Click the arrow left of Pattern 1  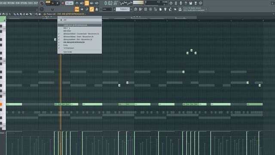coord(114,9)
